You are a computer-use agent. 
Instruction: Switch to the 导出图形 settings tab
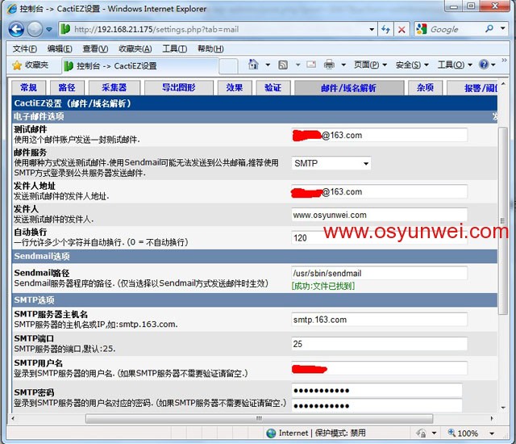[x=179, y=88]
